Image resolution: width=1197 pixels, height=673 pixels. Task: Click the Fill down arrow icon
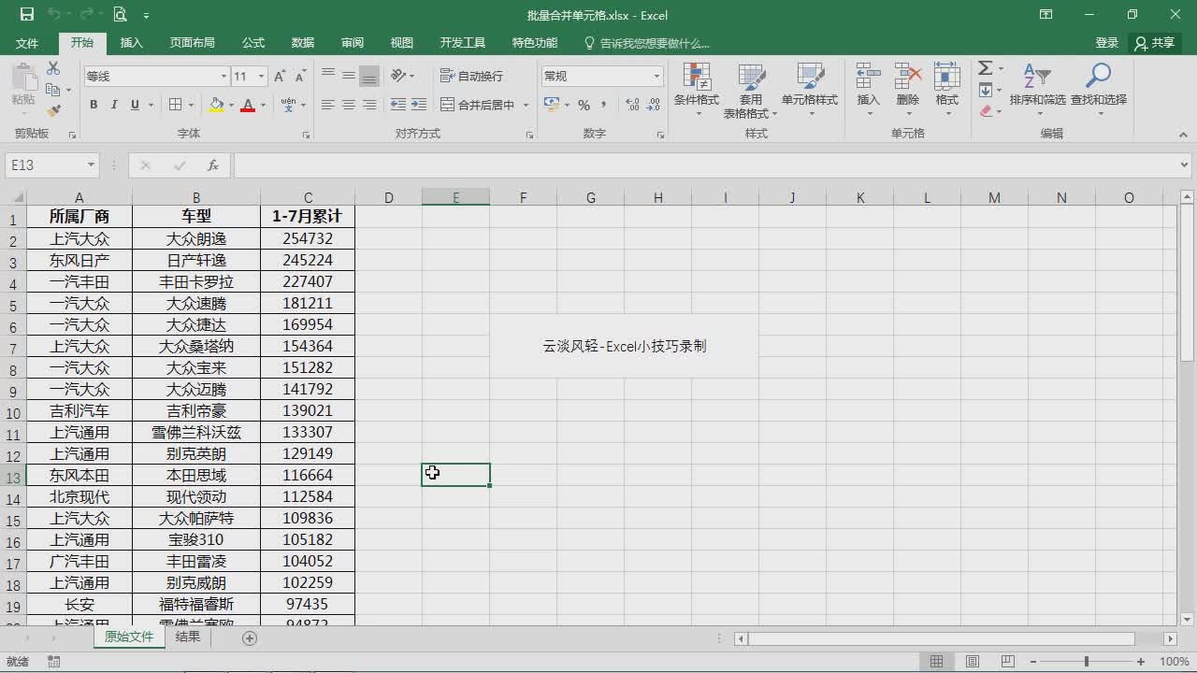point(985,90)
